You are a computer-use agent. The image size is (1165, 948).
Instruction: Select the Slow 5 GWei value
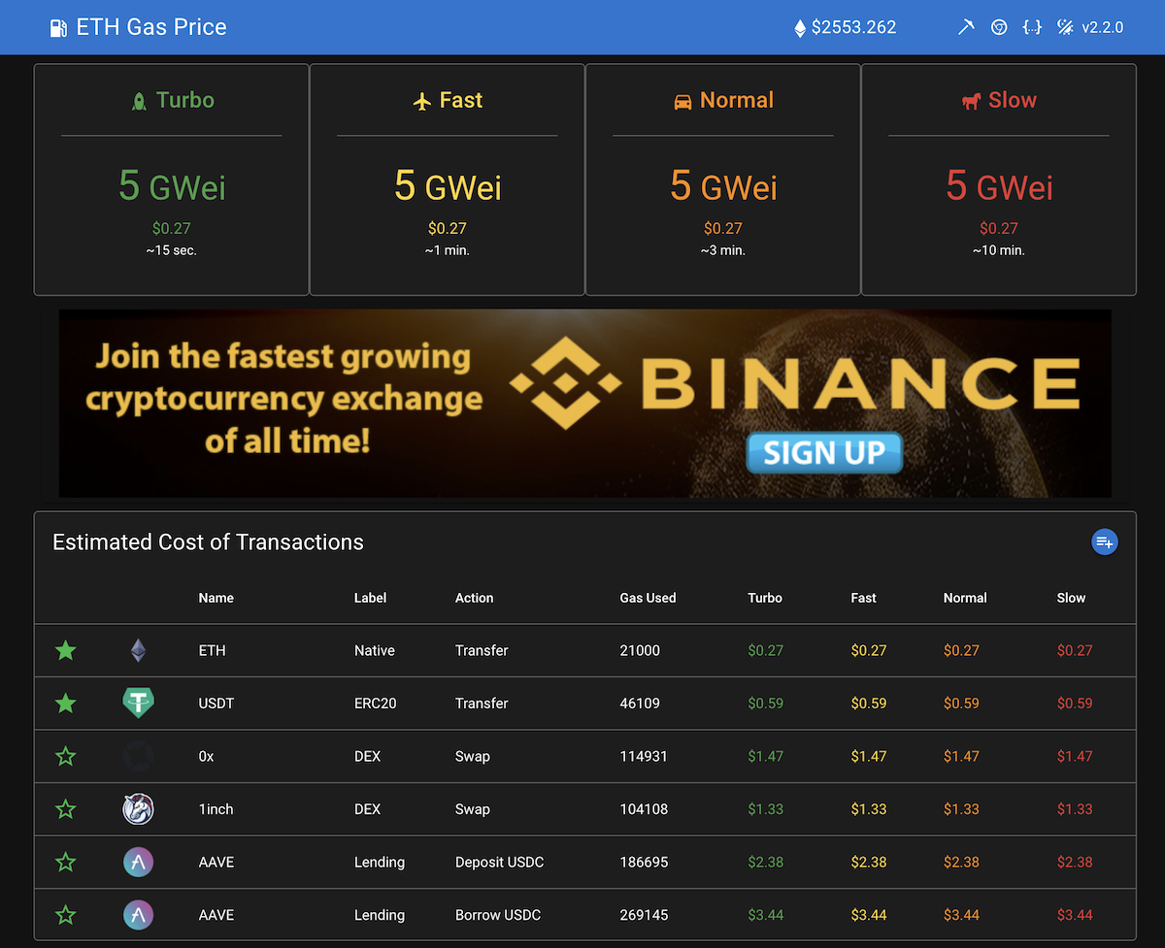click(999, 185)
